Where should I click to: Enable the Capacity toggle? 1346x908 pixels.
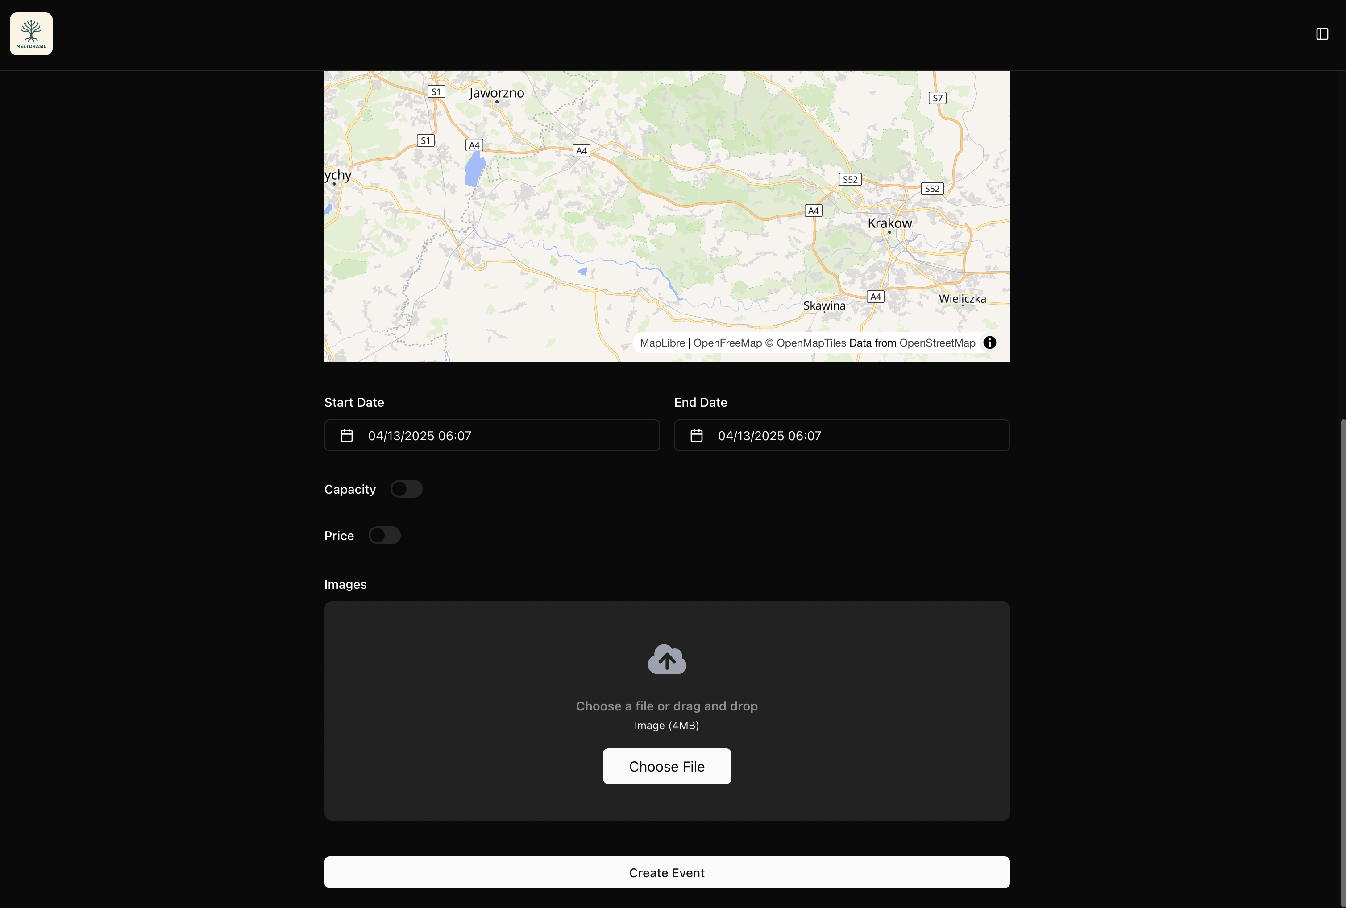[x=406, y=489]
